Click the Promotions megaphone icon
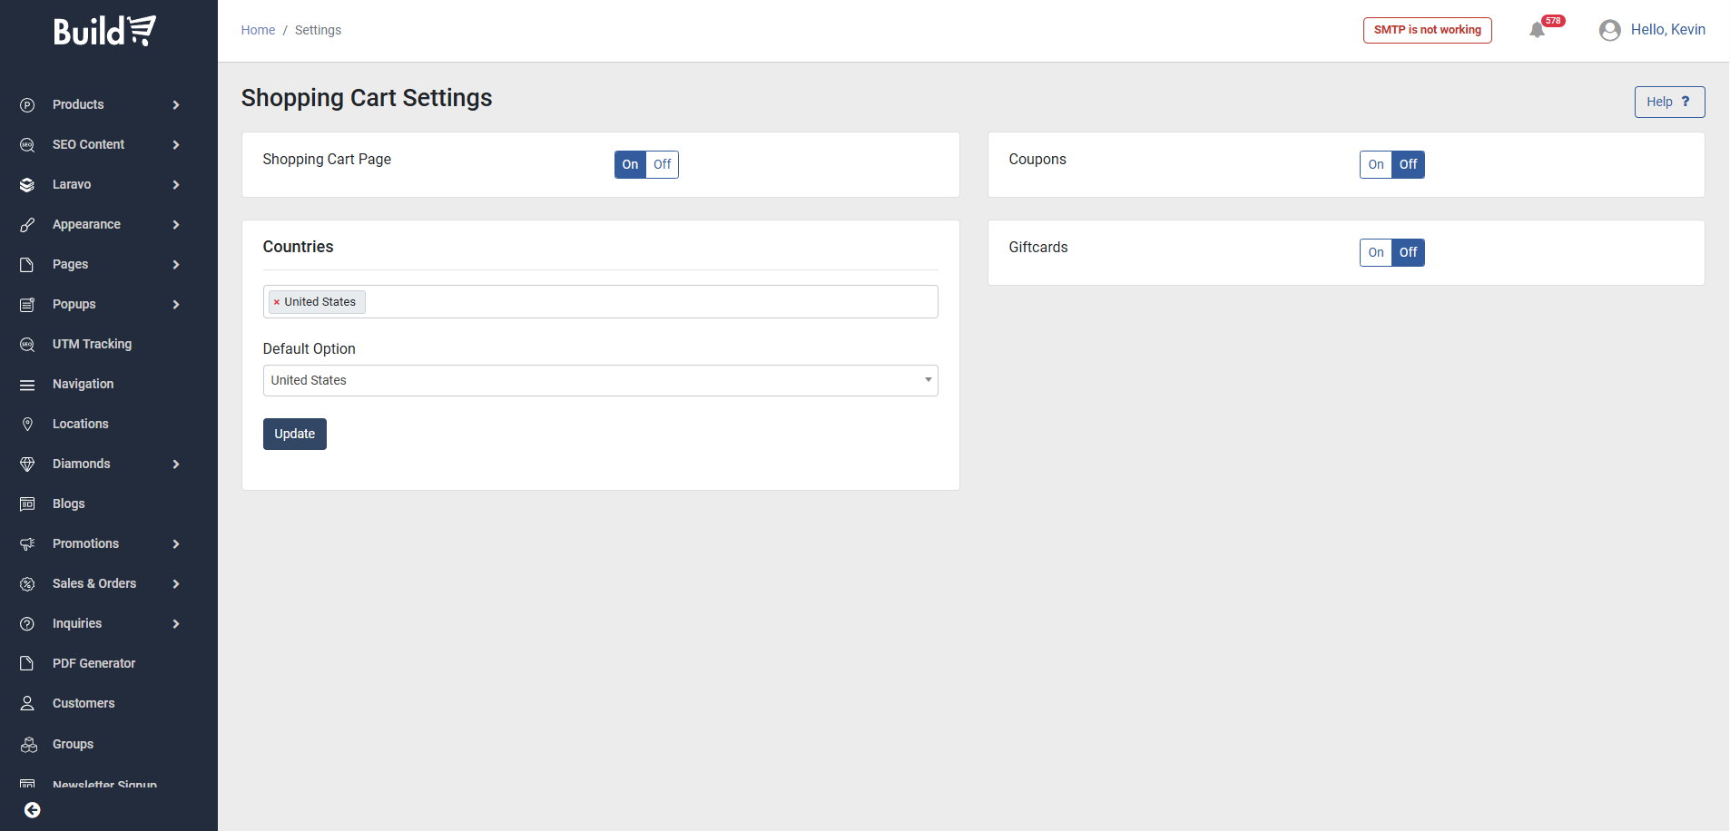1730x831 pixels. click(27, 544)
